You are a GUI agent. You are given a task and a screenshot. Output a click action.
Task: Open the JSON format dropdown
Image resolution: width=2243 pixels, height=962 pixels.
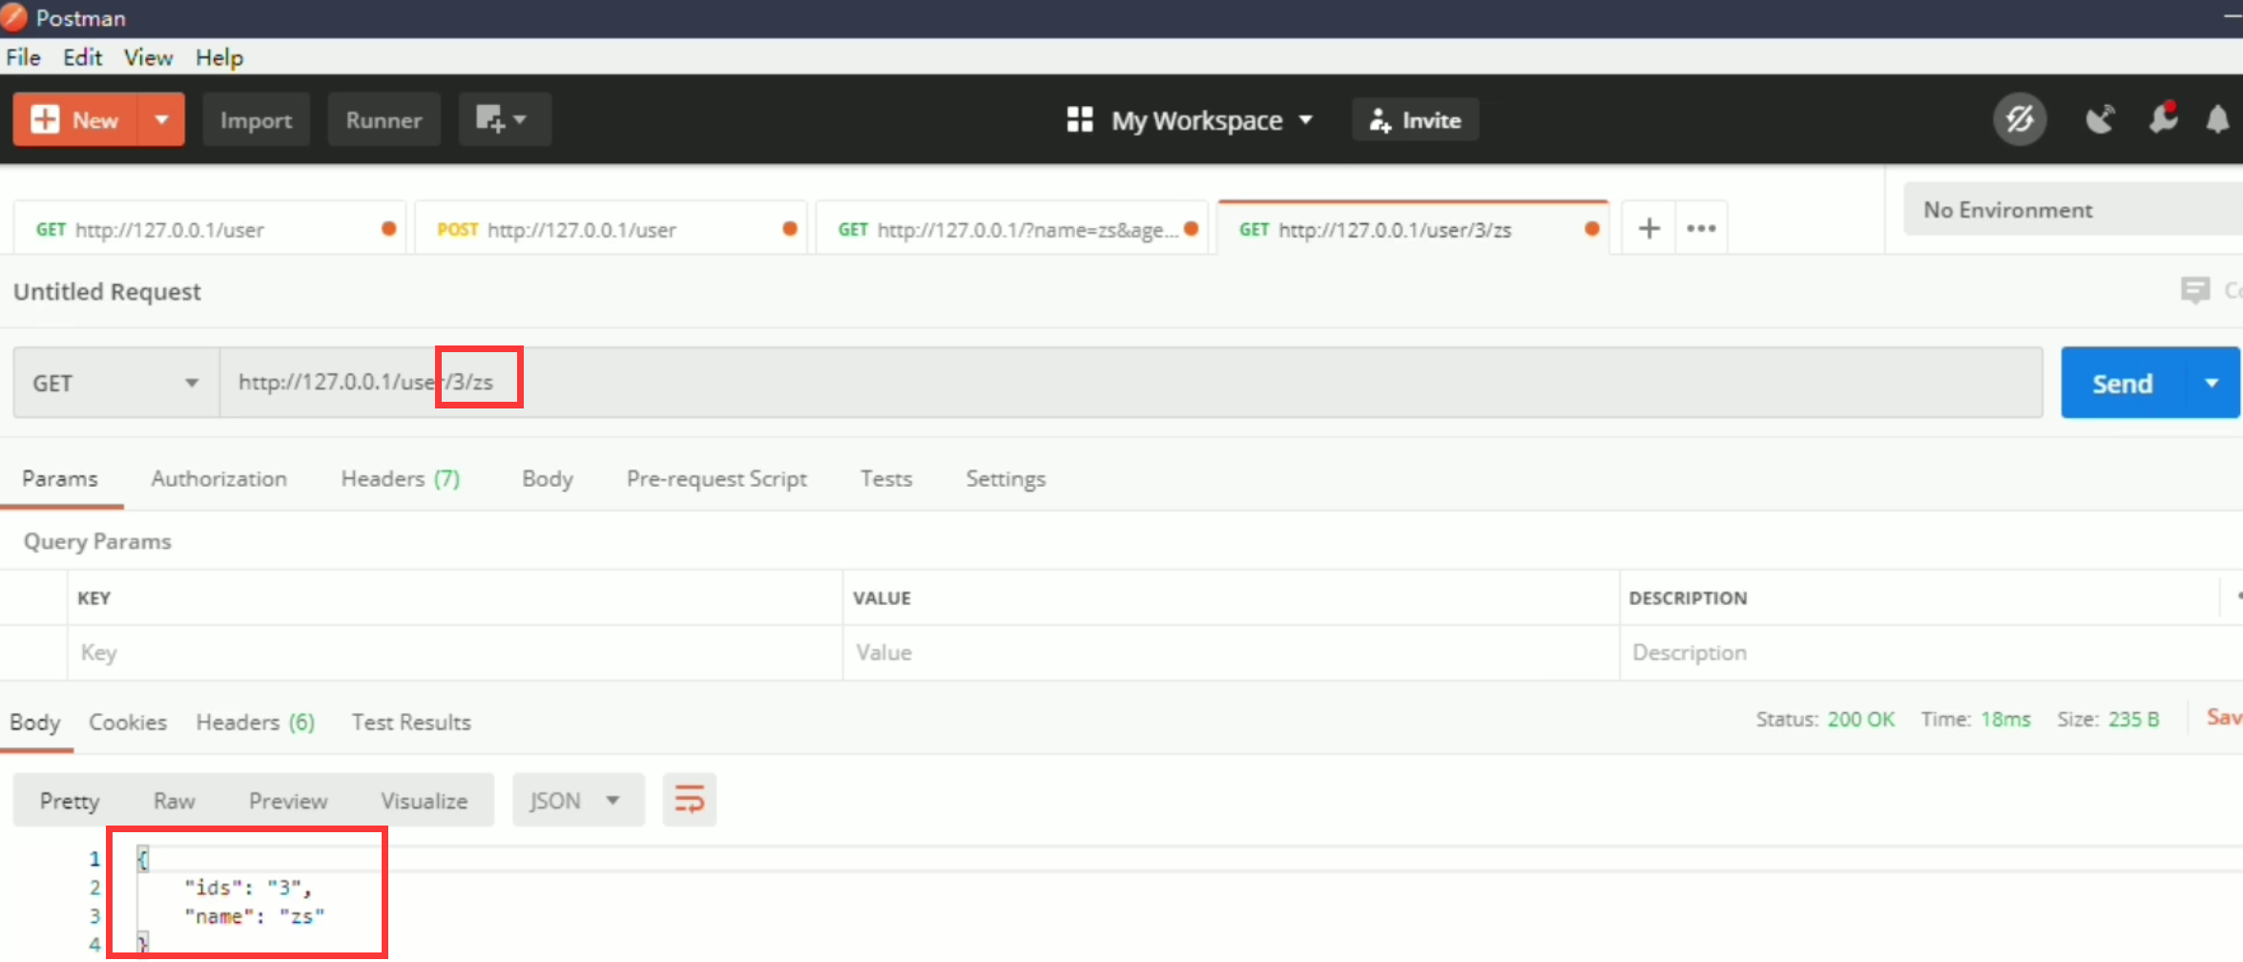click(578, 800)
